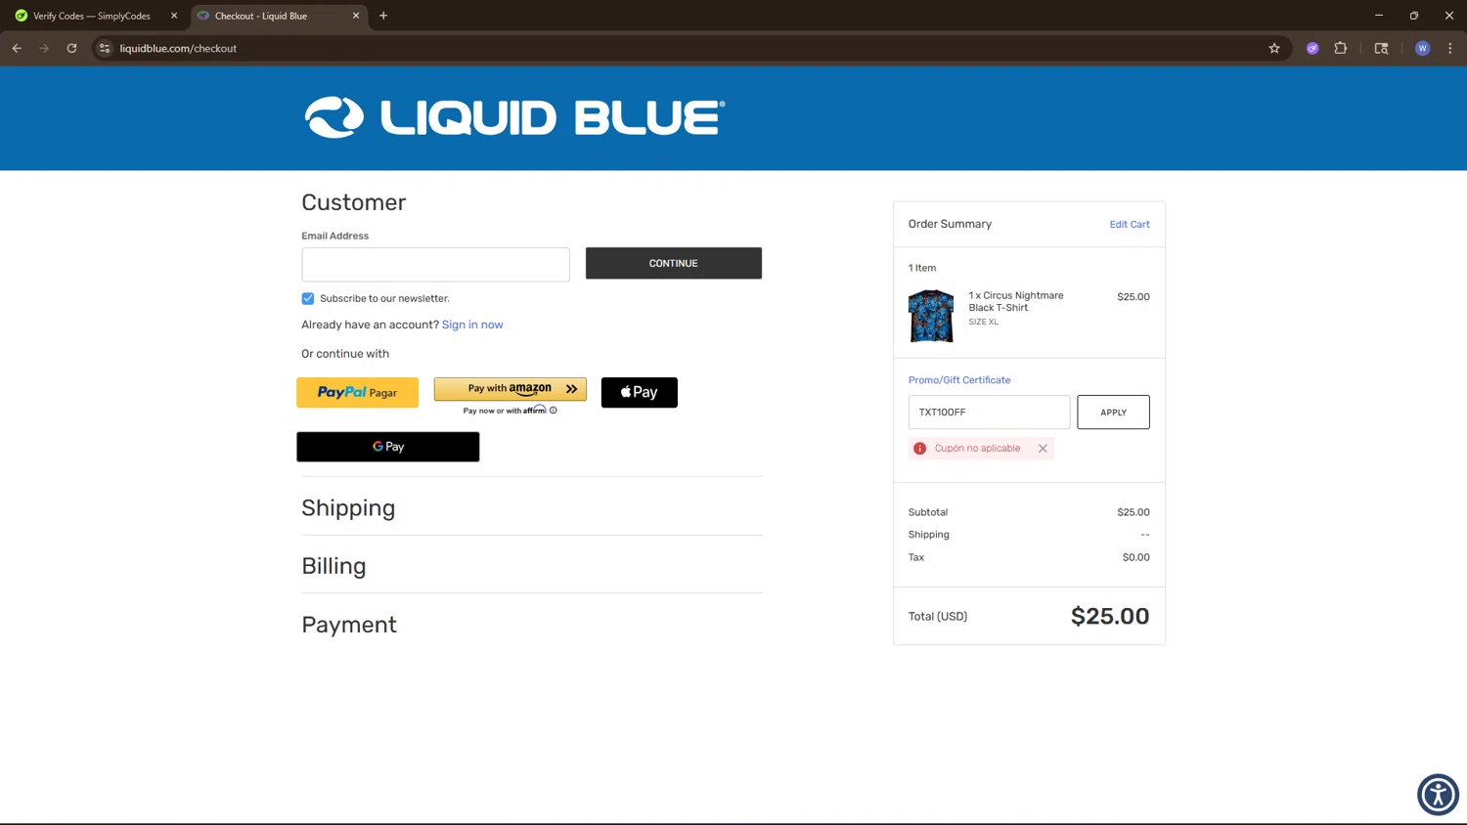Follow the Sign in now link
Viewport: 1467px width, 825px height.
[x=472, y=325]
